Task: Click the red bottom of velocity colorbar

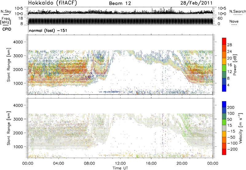Action: 224,152
